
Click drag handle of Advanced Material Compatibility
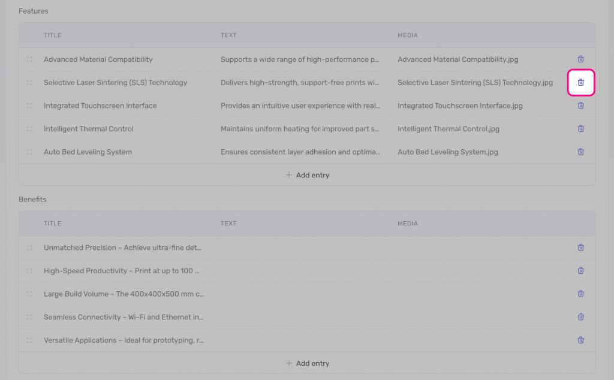(29, 59)
